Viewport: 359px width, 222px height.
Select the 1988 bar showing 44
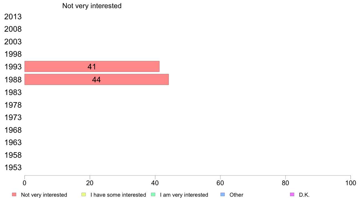[97, 80]
